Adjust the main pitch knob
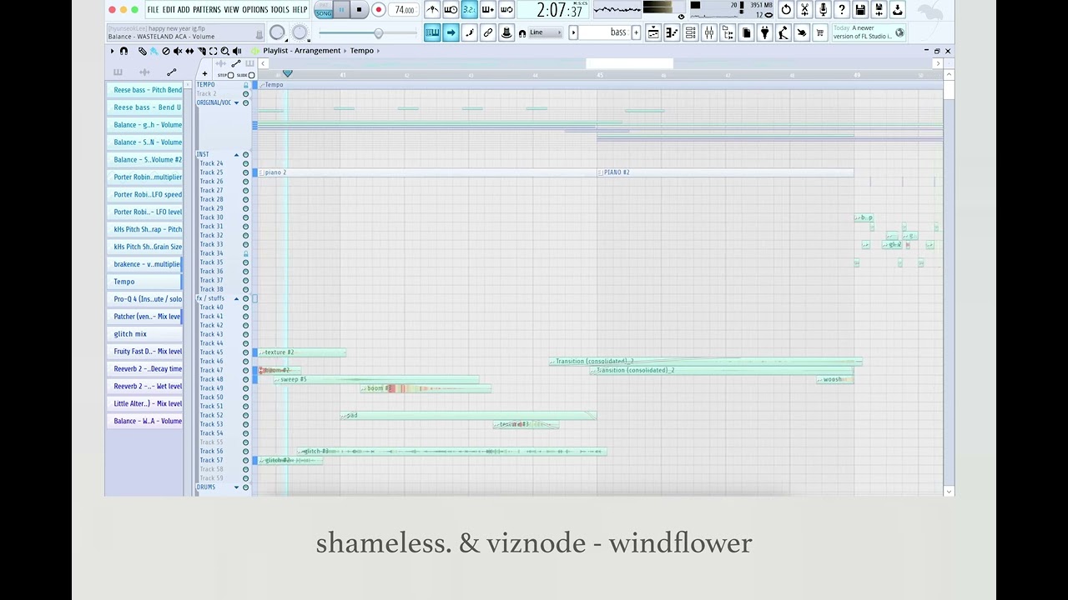The image size is (1068, 600). [300, 32]
